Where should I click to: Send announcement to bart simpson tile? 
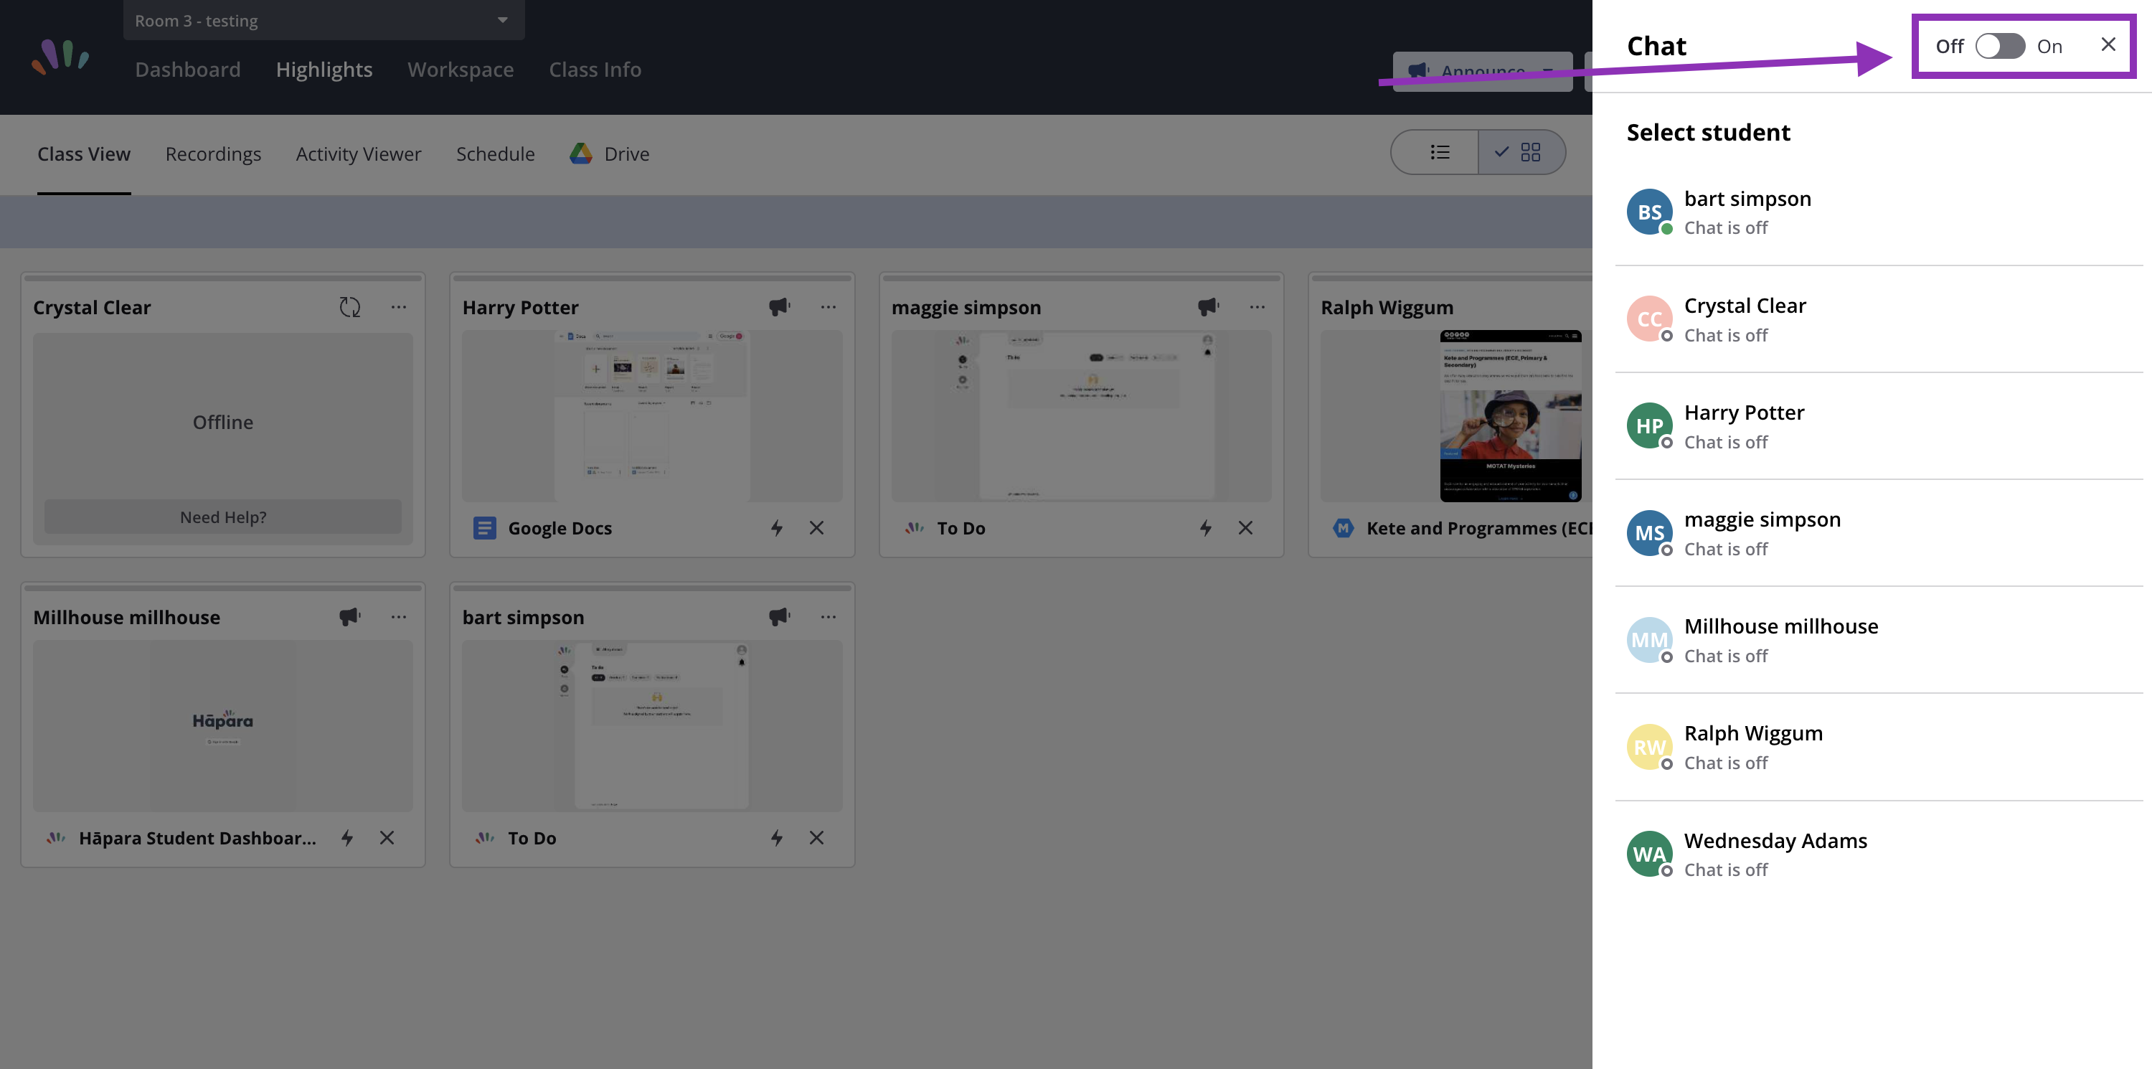click(x=778, y=617)
